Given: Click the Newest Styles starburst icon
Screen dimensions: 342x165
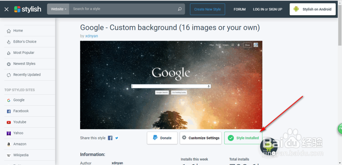Looking at the screenshot, I should [9, 64].
